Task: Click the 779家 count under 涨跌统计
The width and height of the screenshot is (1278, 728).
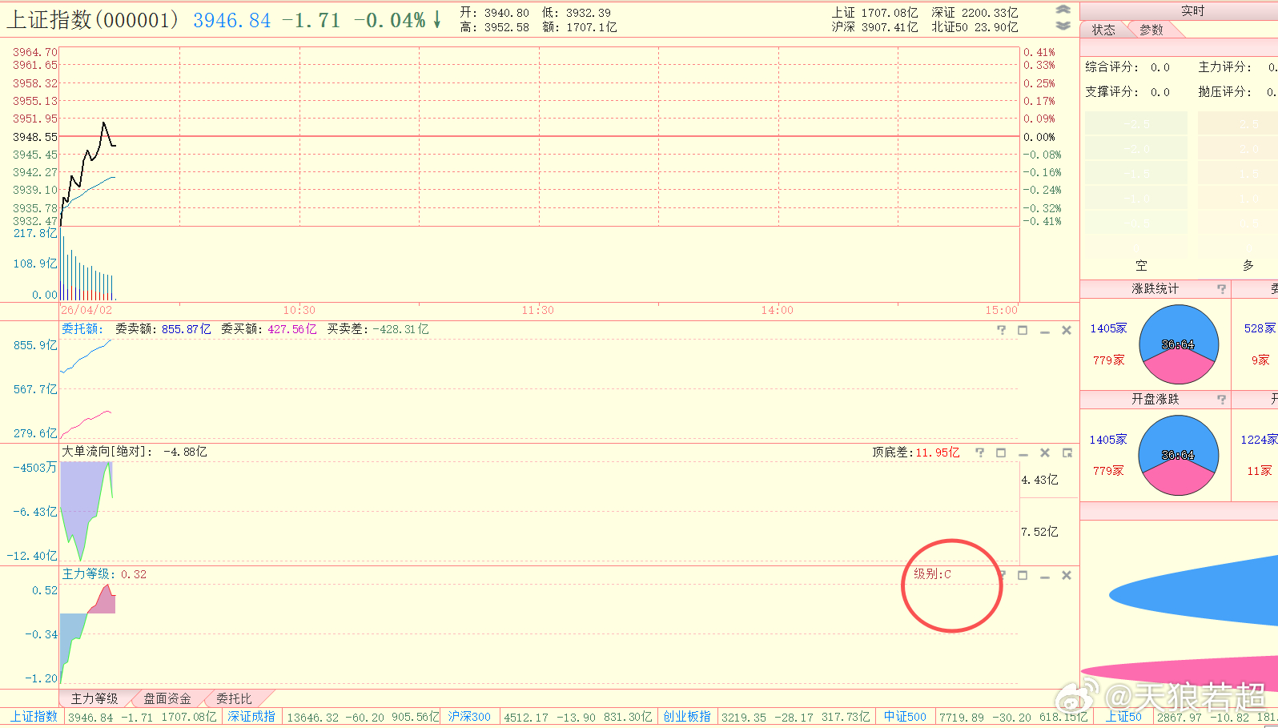Action: [1109, 360]
